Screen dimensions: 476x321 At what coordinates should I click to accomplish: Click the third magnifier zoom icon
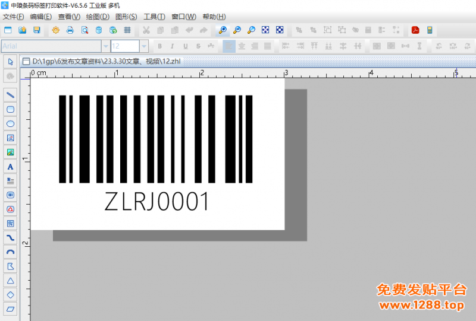click(x=251, y=30)
